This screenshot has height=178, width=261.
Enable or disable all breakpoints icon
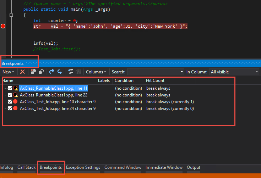point(41,72)
